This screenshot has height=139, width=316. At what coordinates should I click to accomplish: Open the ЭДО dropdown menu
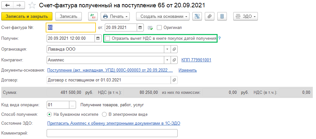[x=245, y=17]
